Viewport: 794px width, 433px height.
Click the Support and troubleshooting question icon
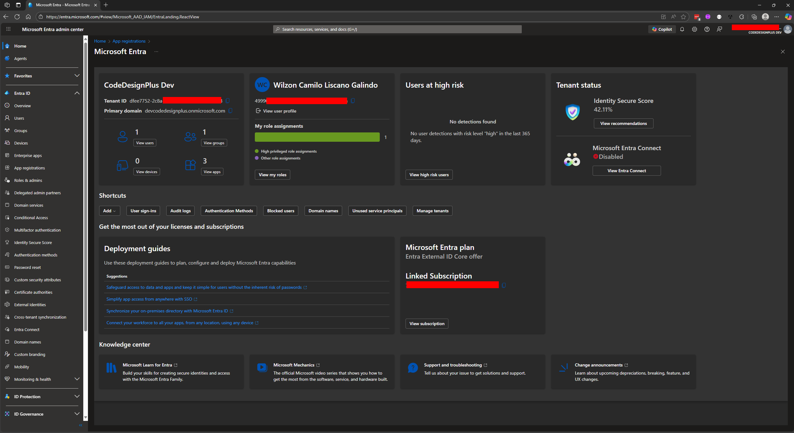tap(413, 368)
